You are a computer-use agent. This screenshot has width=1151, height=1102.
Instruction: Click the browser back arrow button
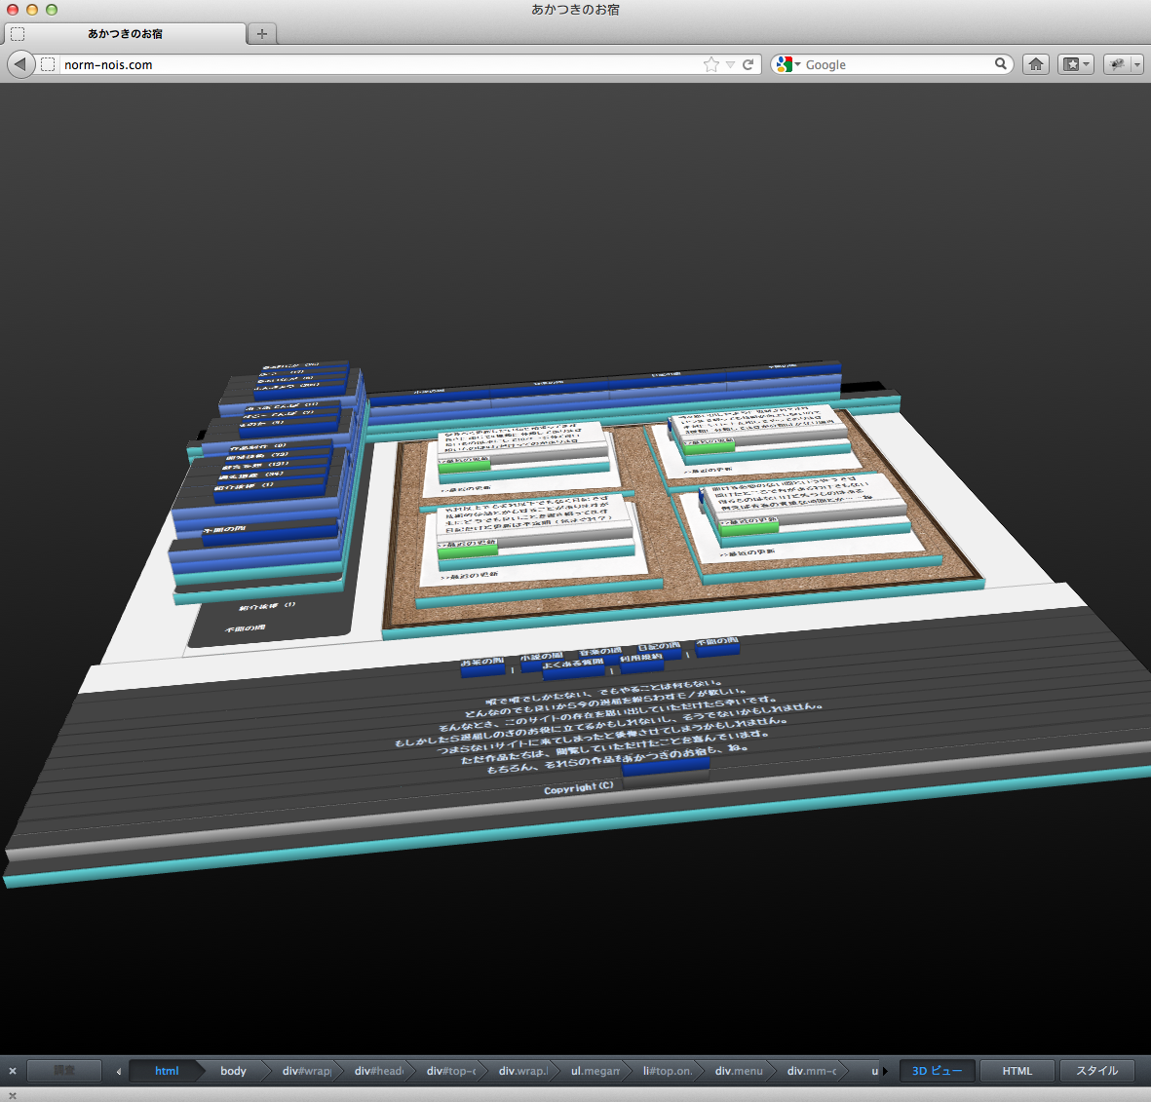[20, 64]
